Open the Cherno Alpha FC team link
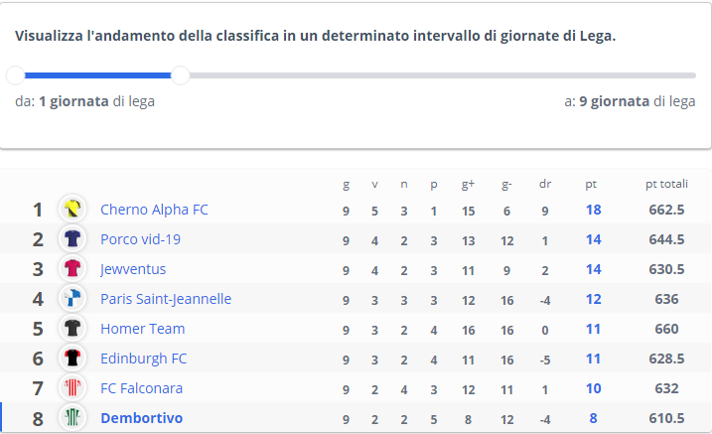The width and height of the screenshot is (712, 434). point(154,210)
